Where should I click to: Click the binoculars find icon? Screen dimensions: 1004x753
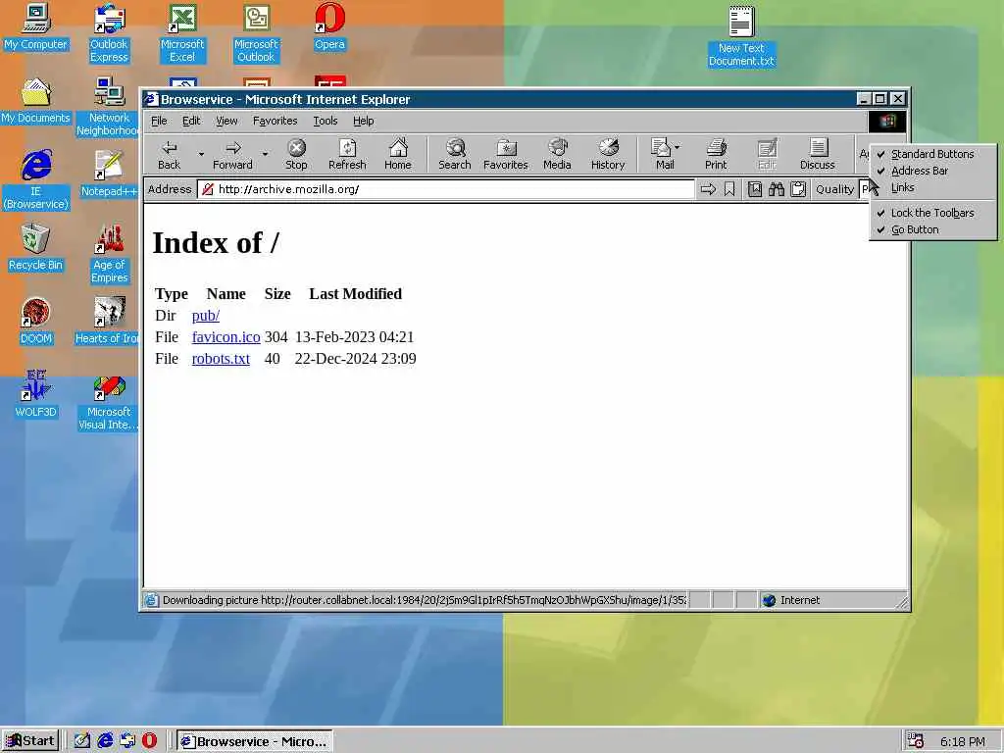tap(777, 189)
